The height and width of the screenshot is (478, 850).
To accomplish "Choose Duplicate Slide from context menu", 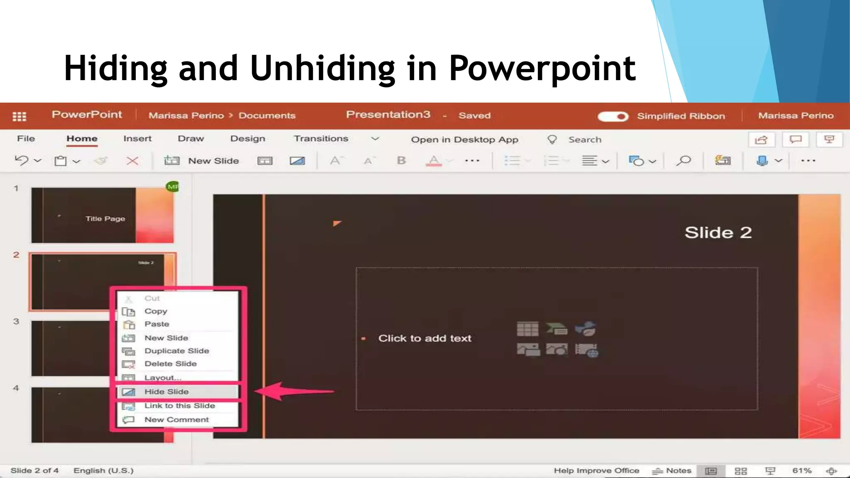I will [178, 351].
